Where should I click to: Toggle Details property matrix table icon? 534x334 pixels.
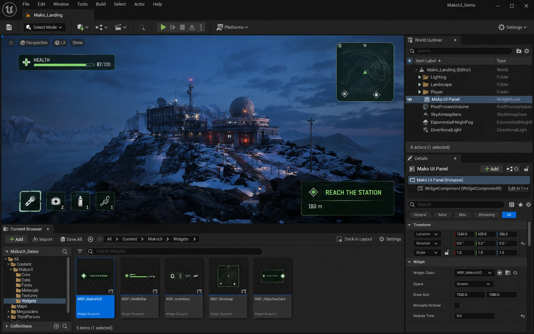[x=511, y=205]
